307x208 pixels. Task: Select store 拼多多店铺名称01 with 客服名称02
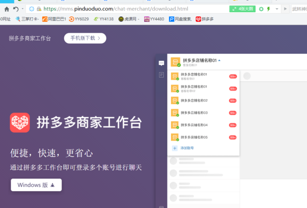204,88
